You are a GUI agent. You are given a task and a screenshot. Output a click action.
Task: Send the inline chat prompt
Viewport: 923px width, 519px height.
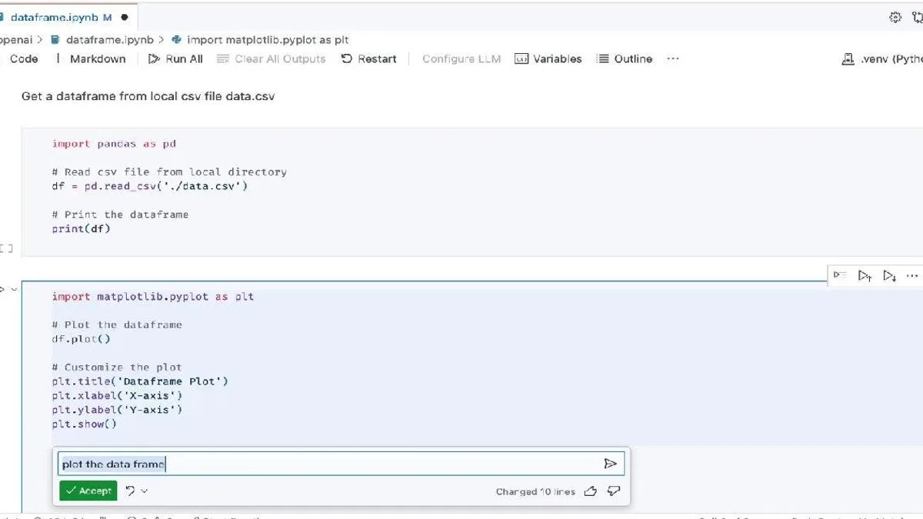click(x=610, y=464)
